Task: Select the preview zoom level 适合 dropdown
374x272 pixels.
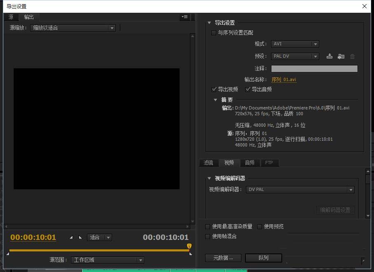Action: 99,237
